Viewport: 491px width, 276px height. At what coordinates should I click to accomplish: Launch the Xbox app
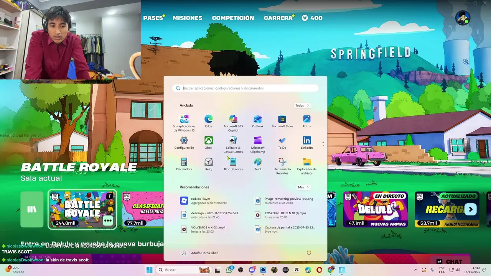(x=208, y=143)
